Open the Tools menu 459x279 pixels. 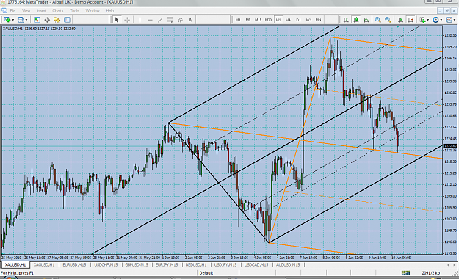tap(74, 11)
